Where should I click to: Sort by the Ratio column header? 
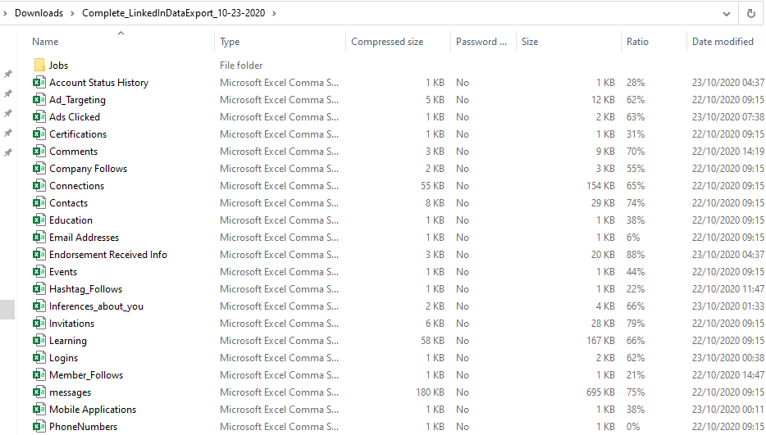pyautogui.click(x=637, y=42)
